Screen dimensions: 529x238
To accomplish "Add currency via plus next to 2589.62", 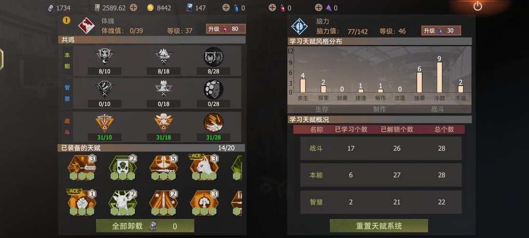I will [x=134, y=8].
